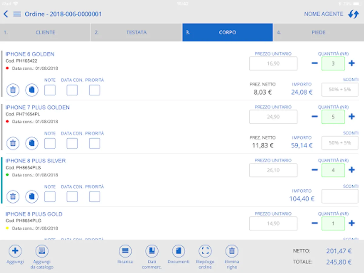
Task: Edit quantity field showing 4
Action: [333, 170]
